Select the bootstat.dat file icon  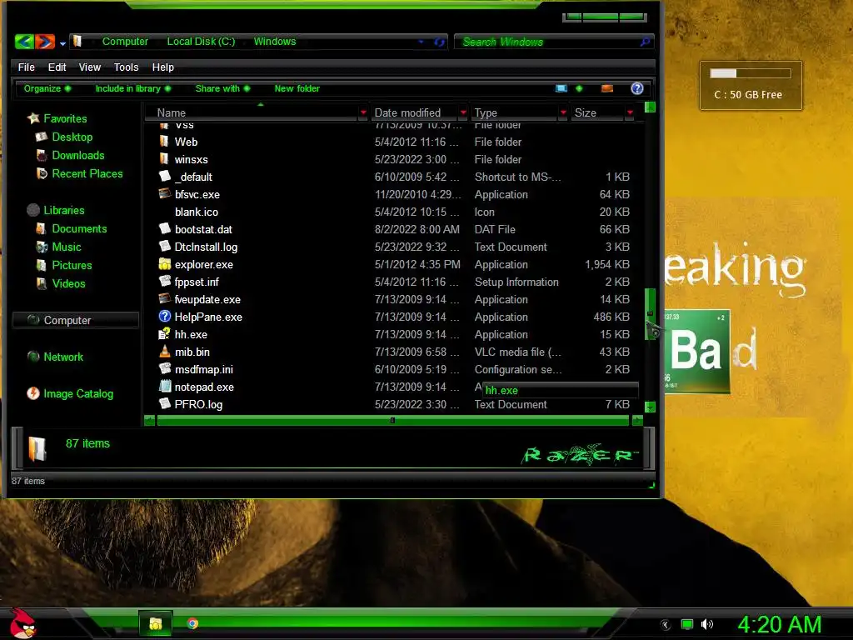tap(164, 229)
